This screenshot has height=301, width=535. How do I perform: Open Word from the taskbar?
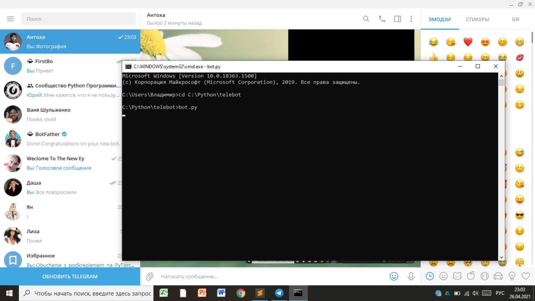click(222, 293)
